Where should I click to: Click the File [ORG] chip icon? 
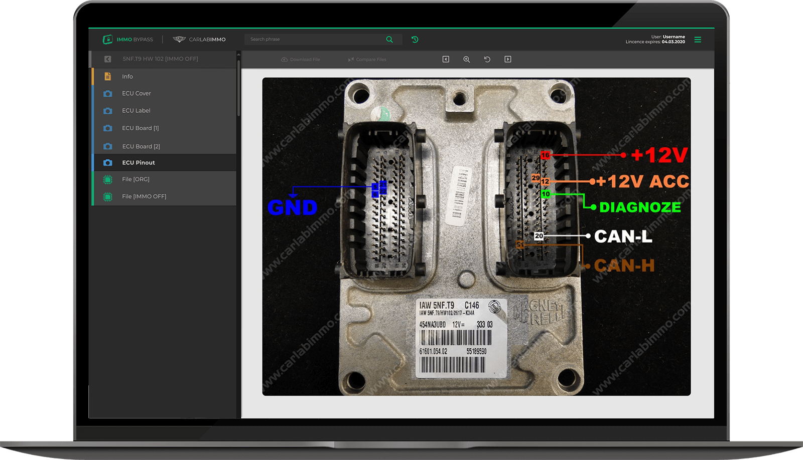tap(107, 179)
